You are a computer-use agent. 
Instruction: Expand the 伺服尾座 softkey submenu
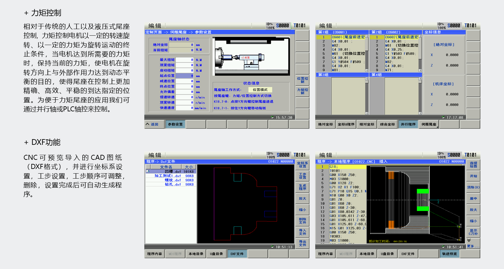click(x=429, y=124)
